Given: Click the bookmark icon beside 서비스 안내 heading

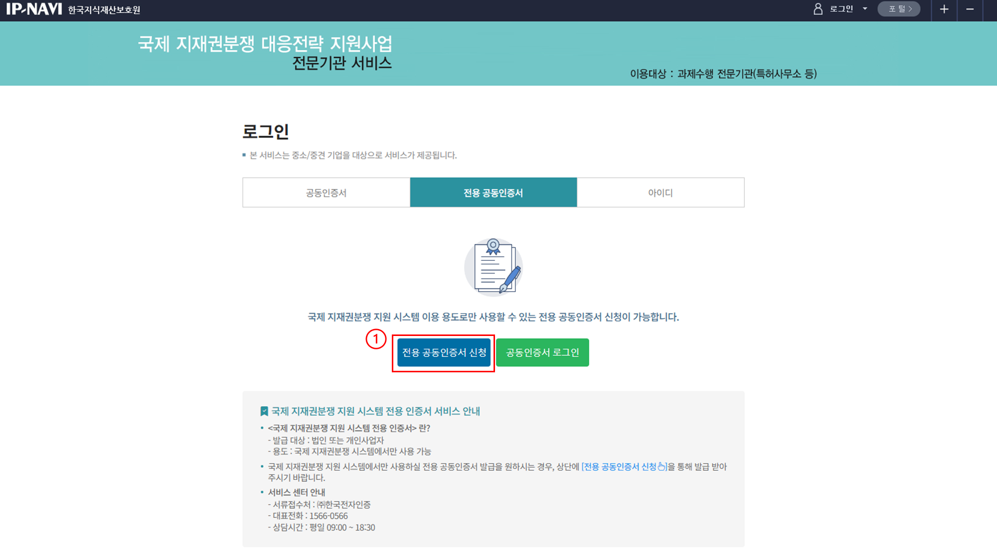Looking at the screenshot, I should coord(264,411).
